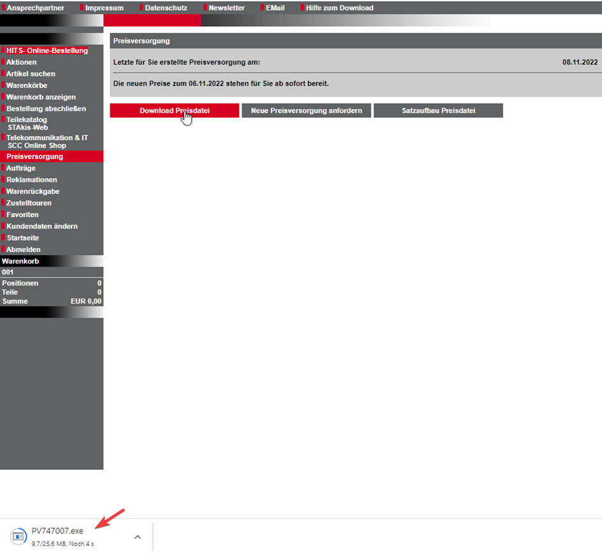
Task: Select Newsletter in the top menu
Action: point(226,8)
